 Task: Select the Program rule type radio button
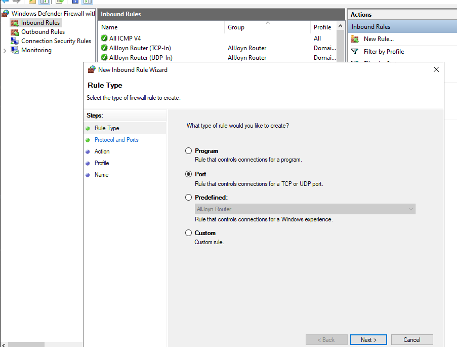point(189,150)
